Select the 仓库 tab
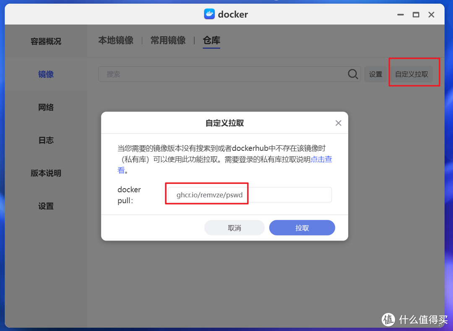 (x=211, y=40)
